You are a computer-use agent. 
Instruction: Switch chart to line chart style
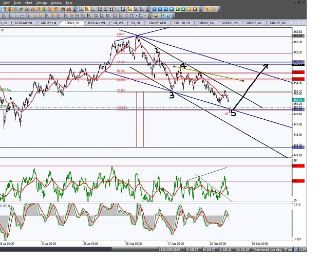coord(92,9)
